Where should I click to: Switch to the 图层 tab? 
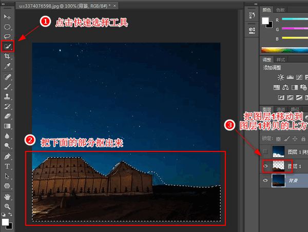[267, 109]
